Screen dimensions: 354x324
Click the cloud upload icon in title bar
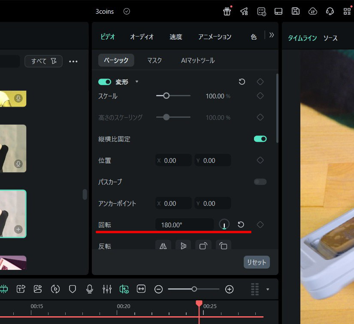(x=313, y=11)
